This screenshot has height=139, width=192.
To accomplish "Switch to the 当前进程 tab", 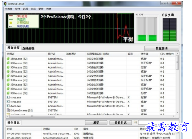I will [x=28, y=48].
